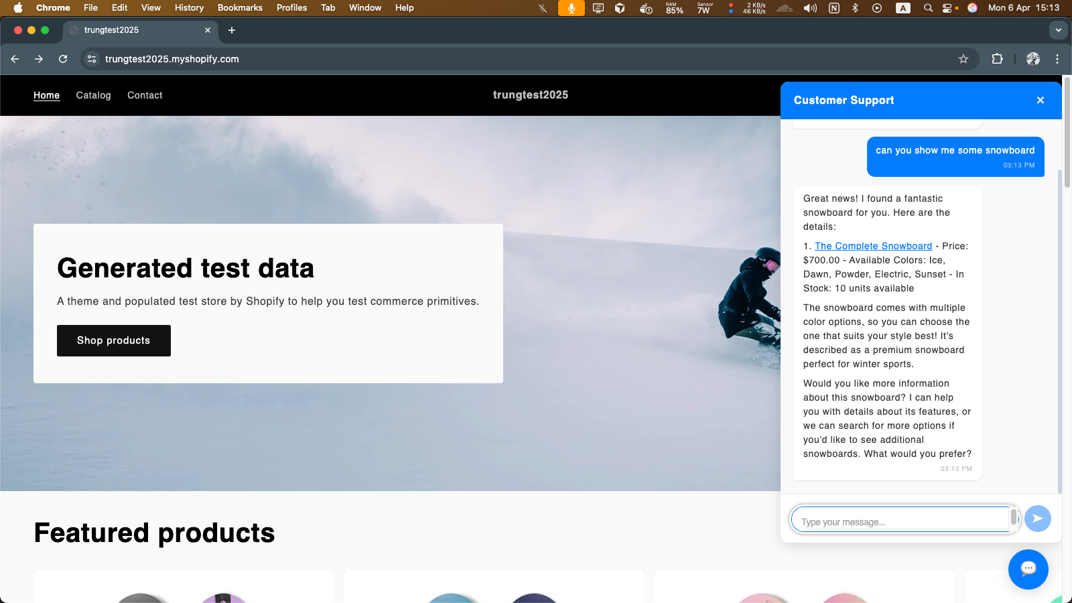
Task: Click the menu bar date and time
Action: [x=1024, y=8]
